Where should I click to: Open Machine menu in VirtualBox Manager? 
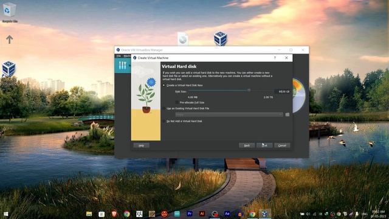point(127,56)
